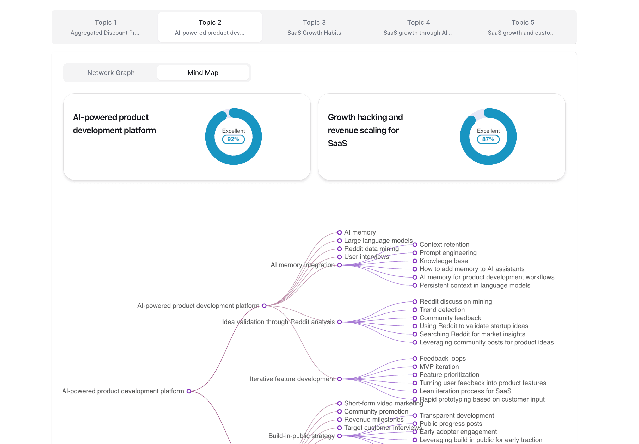639x444 pixels.
Task: Switch view to Network Graph
Action: pyautogui.click(x=111, y=73)
